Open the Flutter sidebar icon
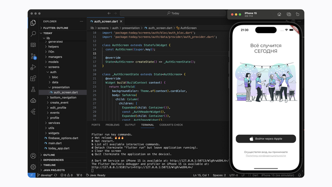This screenshot has width=332, height=187. pyautogui.click(x=33, y=112)
